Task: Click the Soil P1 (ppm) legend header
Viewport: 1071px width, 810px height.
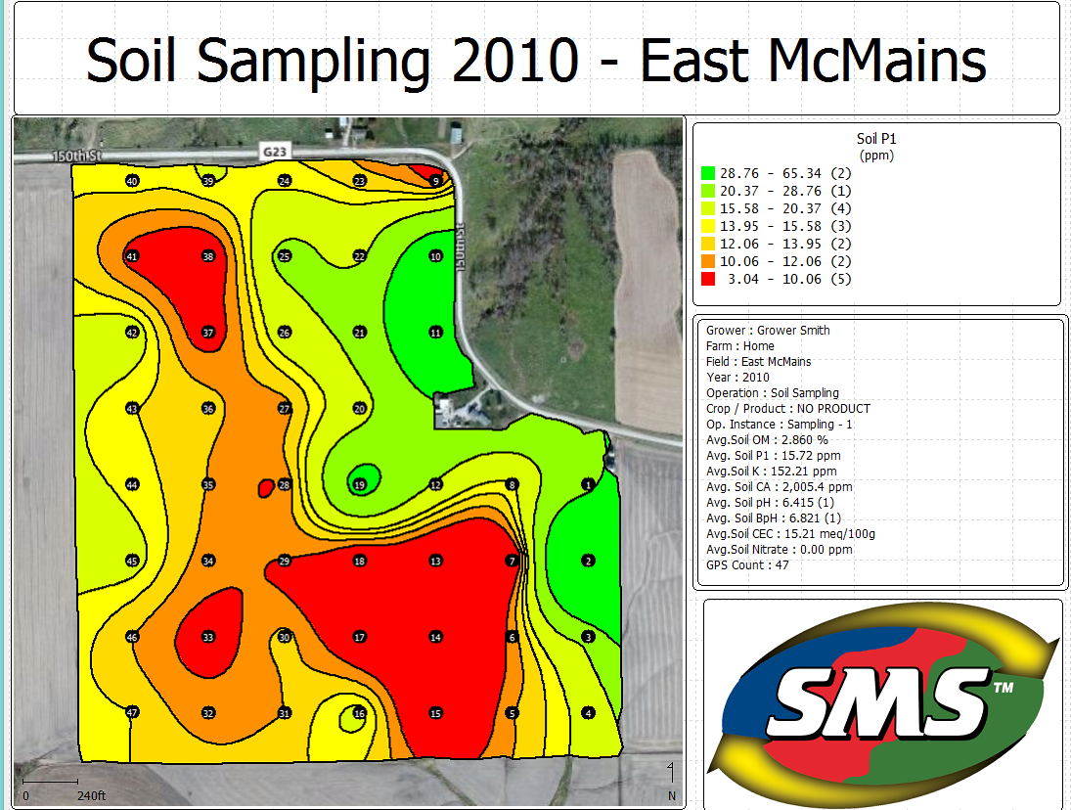Action: pyautogui.click(x=873, y=145)
